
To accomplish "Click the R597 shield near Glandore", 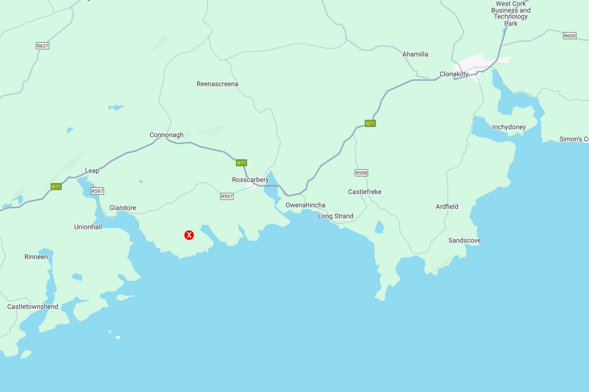I will [x=97, y=191].
